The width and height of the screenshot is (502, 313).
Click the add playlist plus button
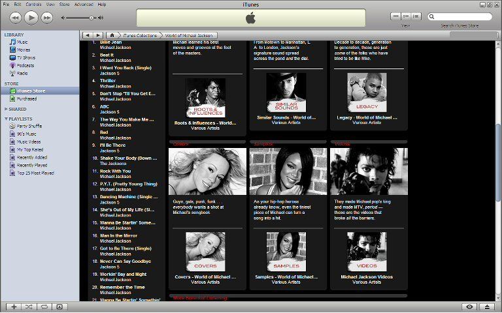[x=14, y=307]
